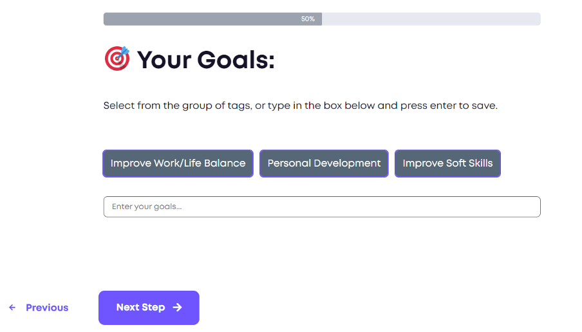Click the left arrow icon beside Previous
The image size is (582, 332).
click(12, 308)
